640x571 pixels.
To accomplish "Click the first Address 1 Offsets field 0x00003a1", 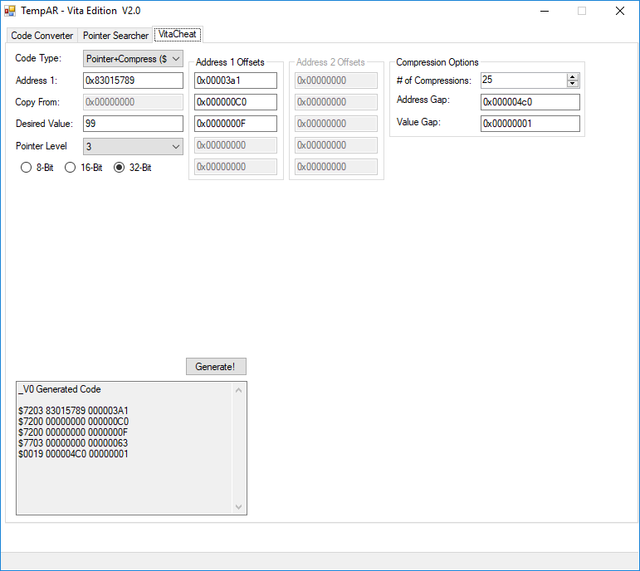I will 236,81.
